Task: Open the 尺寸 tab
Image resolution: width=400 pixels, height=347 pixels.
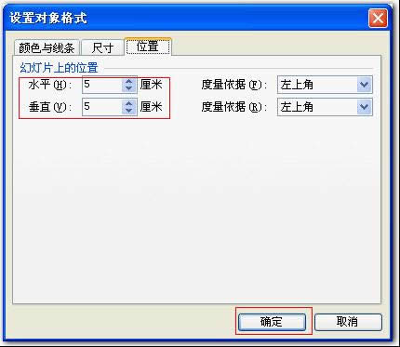Action: click(x=102, y=47)
